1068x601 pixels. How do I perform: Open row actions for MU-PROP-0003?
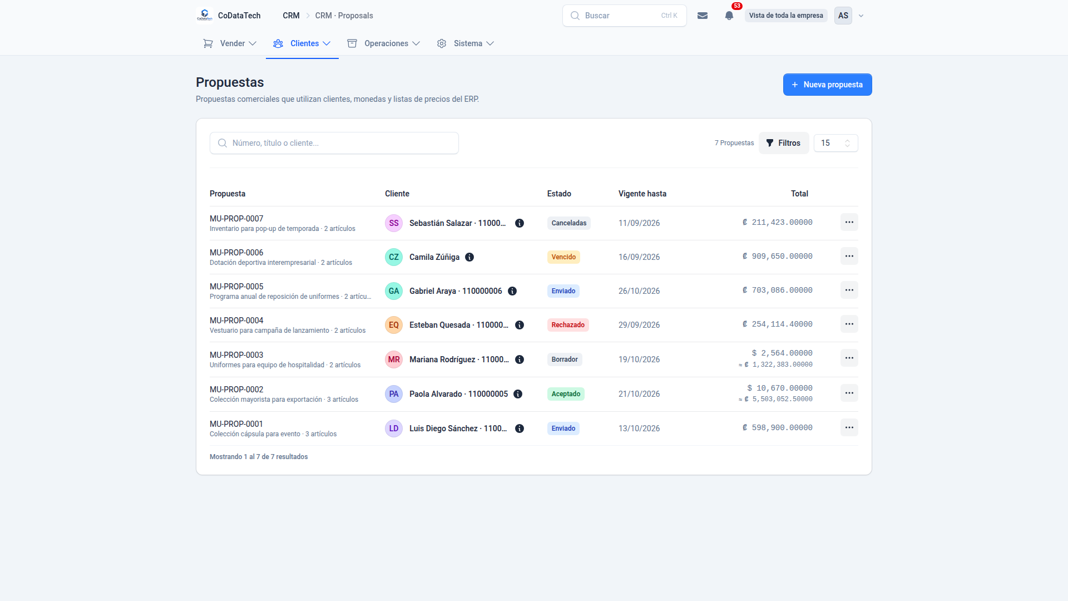[x=849, y=358]
